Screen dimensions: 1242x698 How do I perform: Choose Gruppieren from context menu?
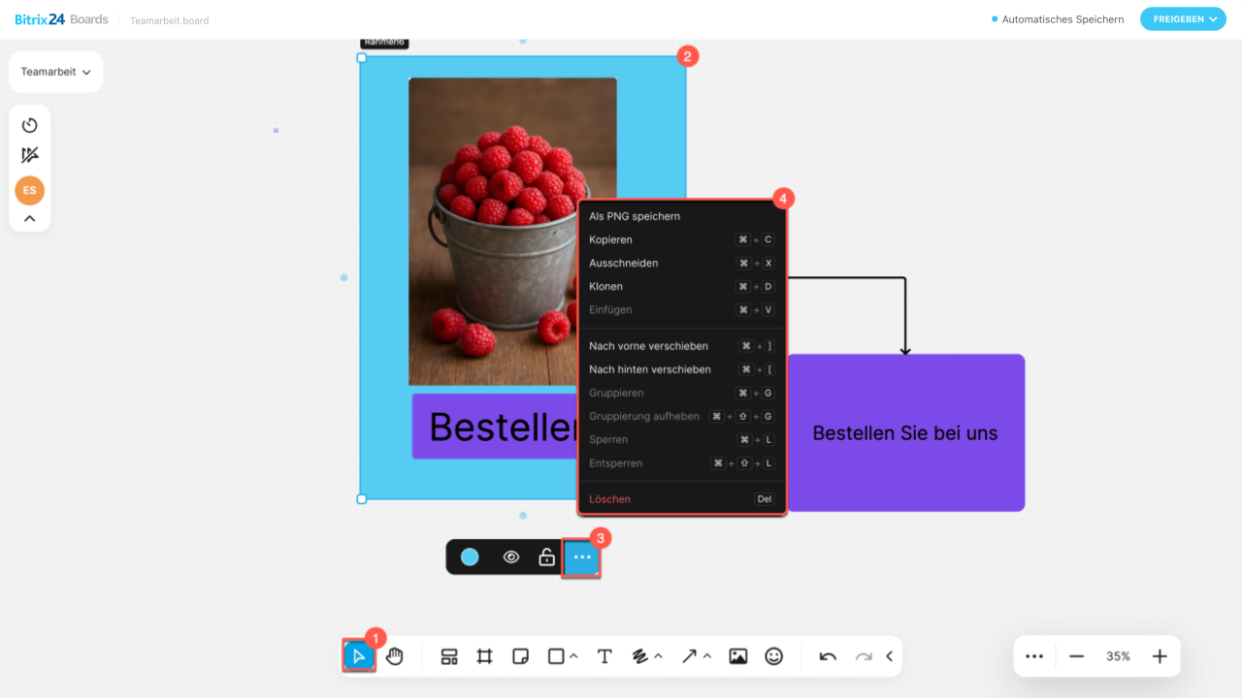click(682, 393)
